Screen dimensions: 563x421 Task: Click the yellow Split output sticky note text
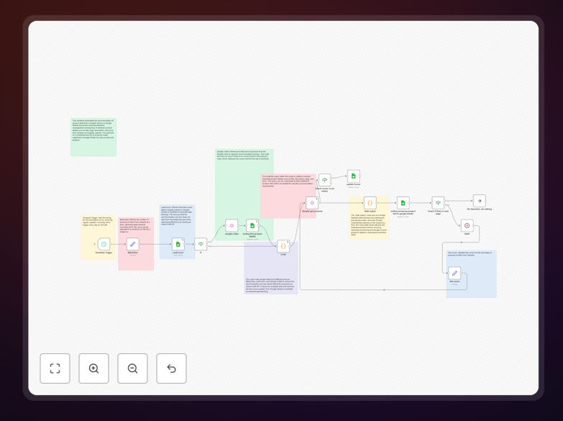pyautogui.click(x=369, y=225)
